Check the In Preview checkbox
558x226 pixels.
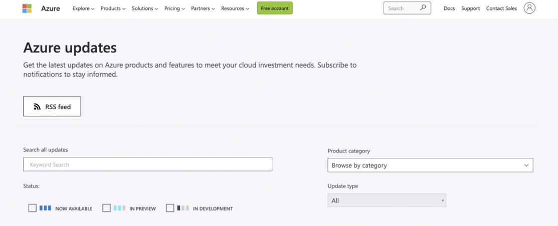(106, 208)
